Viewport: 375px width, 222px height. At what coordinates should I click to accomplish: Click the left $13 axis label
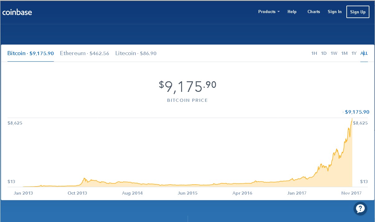11,181
